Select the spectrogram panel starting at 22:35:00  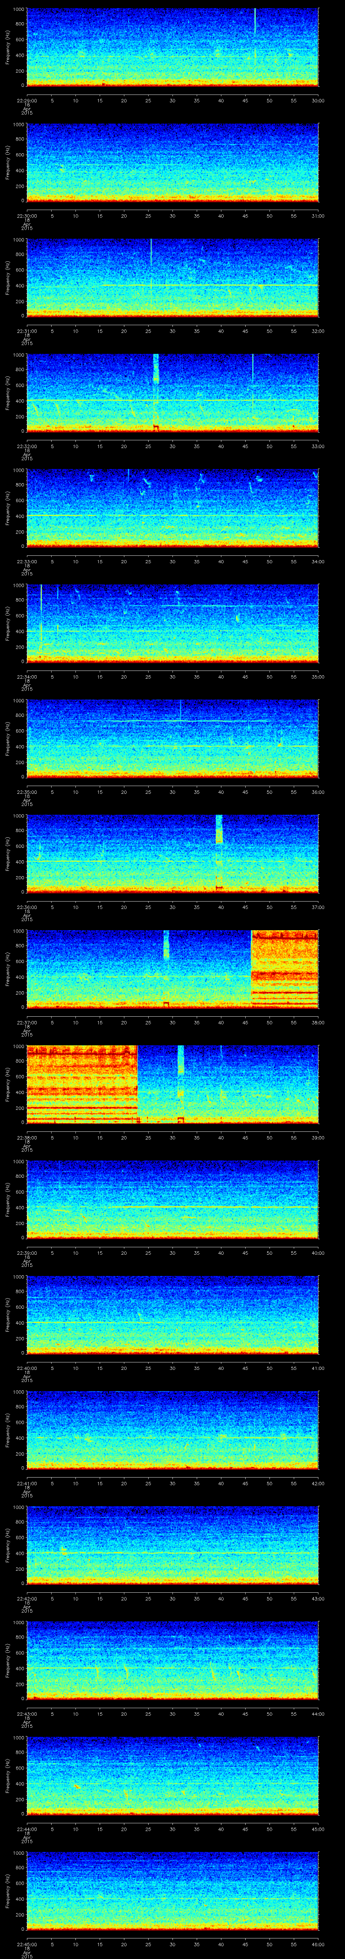172,738
